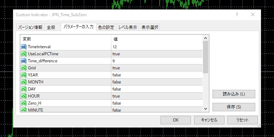Select the TimeInterval value field showing 12
274x137 pixels.
(157, 47)
